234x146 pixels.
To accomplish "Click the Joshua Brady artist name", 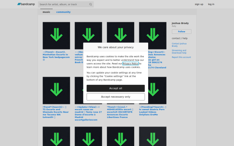I will [x=180, y=23].
